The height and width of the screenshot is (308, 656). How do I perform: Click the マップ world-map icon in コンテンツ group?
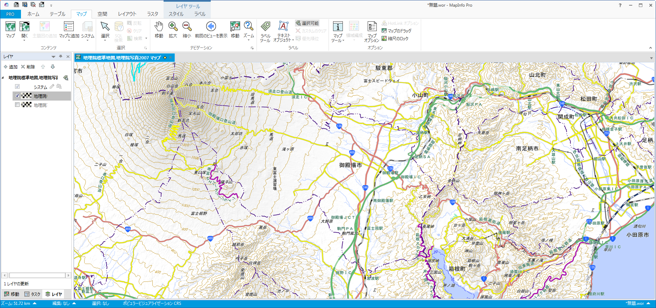(10, 27)
